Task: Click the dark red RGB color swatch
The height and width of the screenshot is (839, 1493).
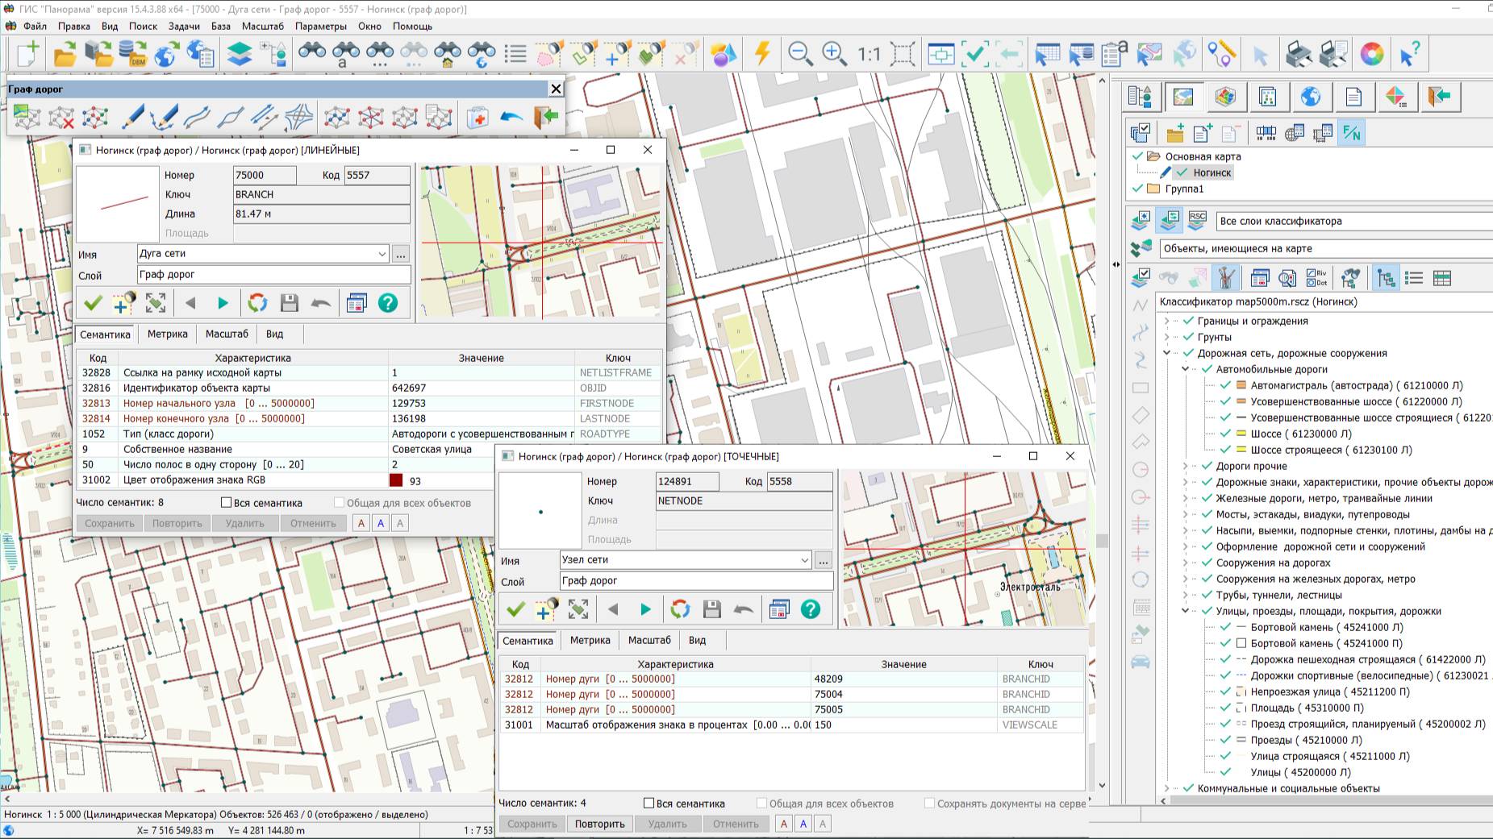Action: click(396, 480)
